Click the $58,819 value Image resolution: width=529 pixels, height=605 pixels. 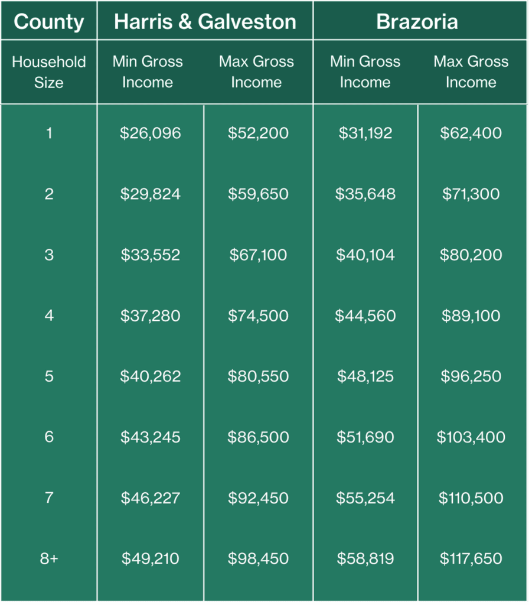[365, 559]
